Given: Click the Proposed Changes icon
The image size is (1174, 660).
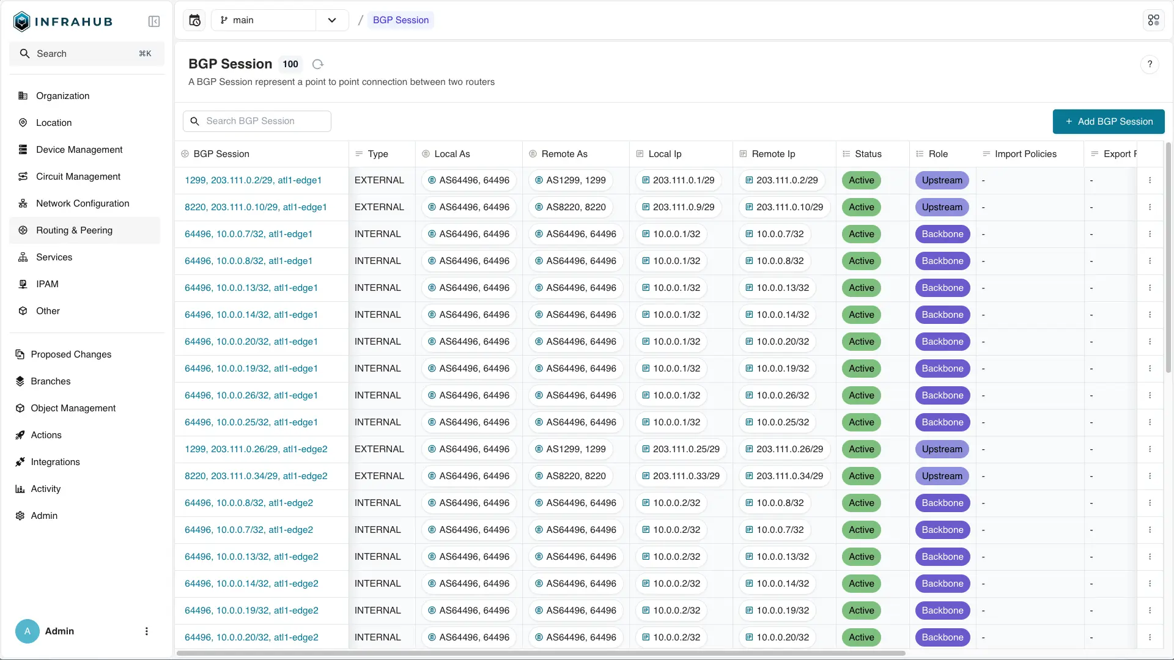Looking at the screenshot, I should click(20, 354).
